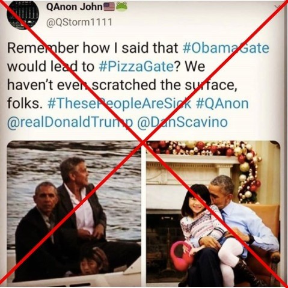Image resolution: width=288 pixels, height=288 pixels.
Task: Open the QAnon John profile avatar
Action: (x=23, y=14)
